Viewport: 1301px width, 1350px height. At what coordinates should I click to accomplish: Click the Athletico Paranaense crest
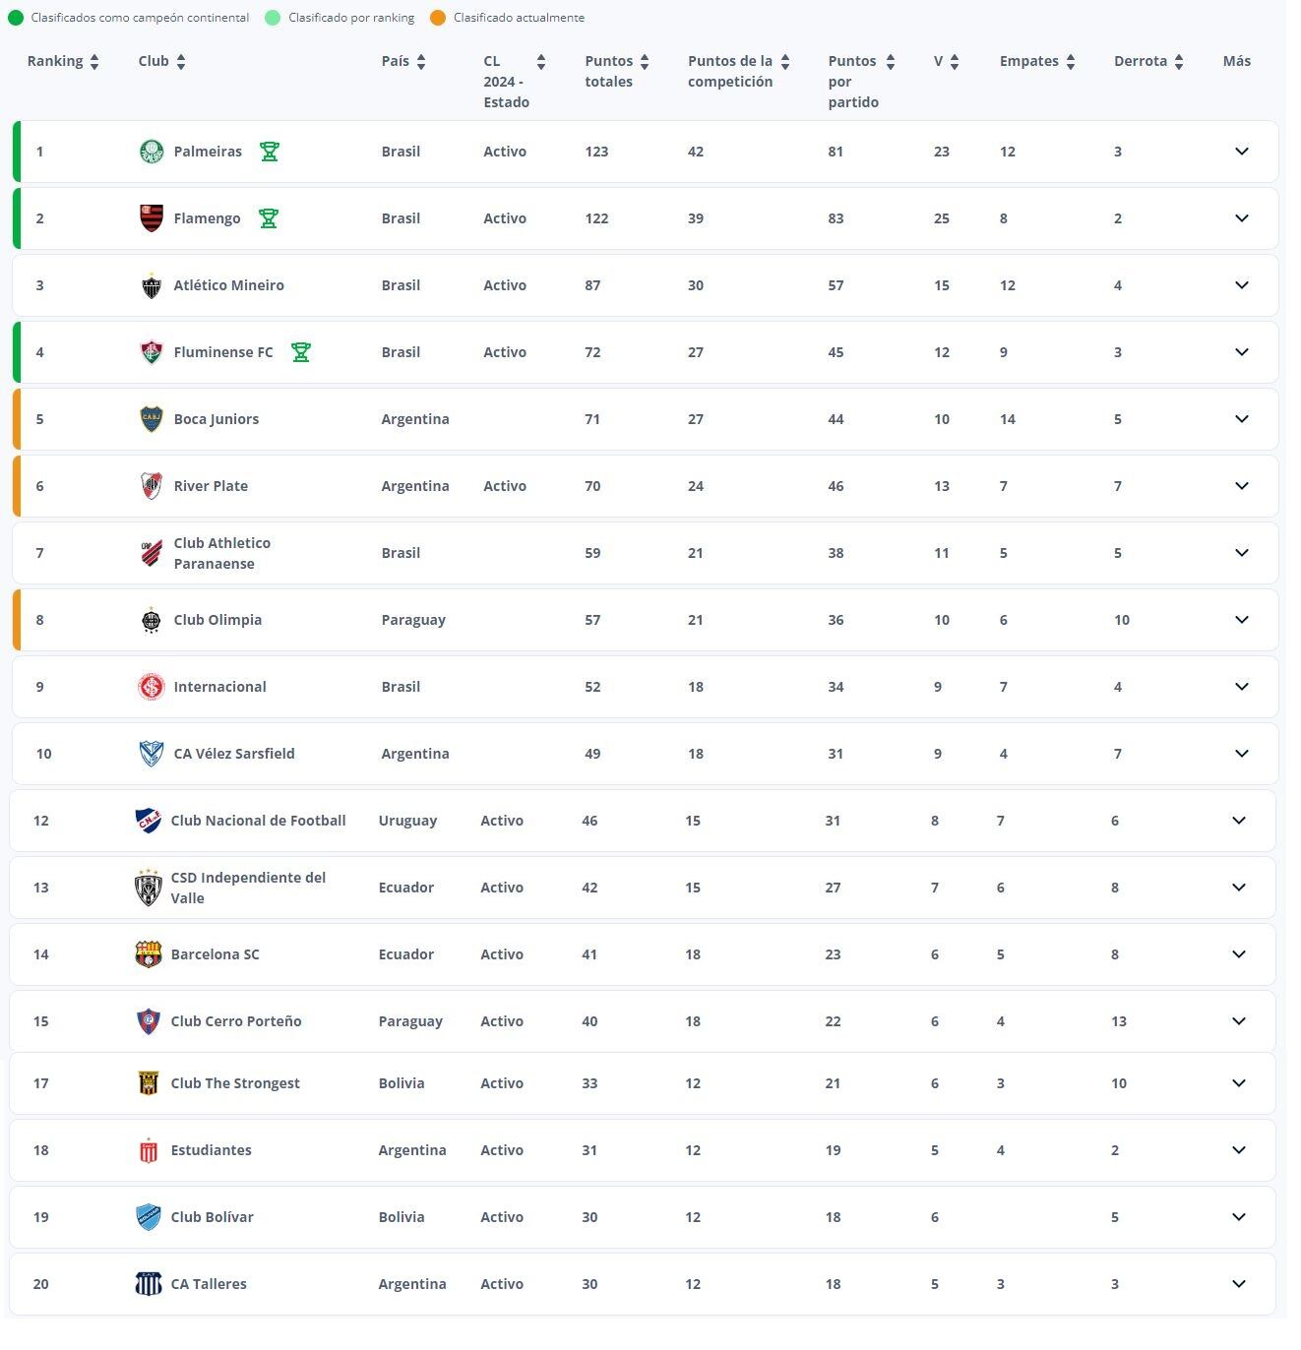152,553
